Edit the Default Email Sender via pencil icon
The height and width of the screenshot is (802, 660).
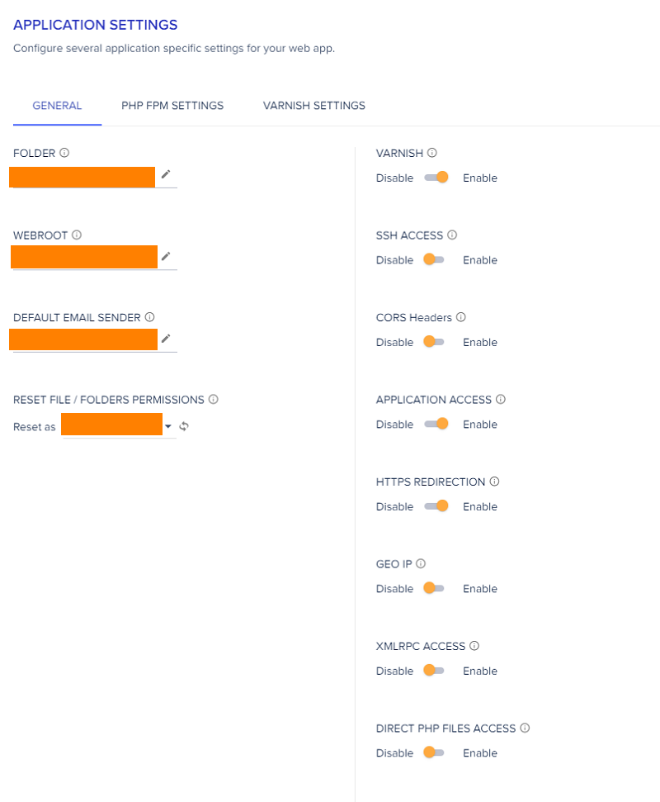166,339
